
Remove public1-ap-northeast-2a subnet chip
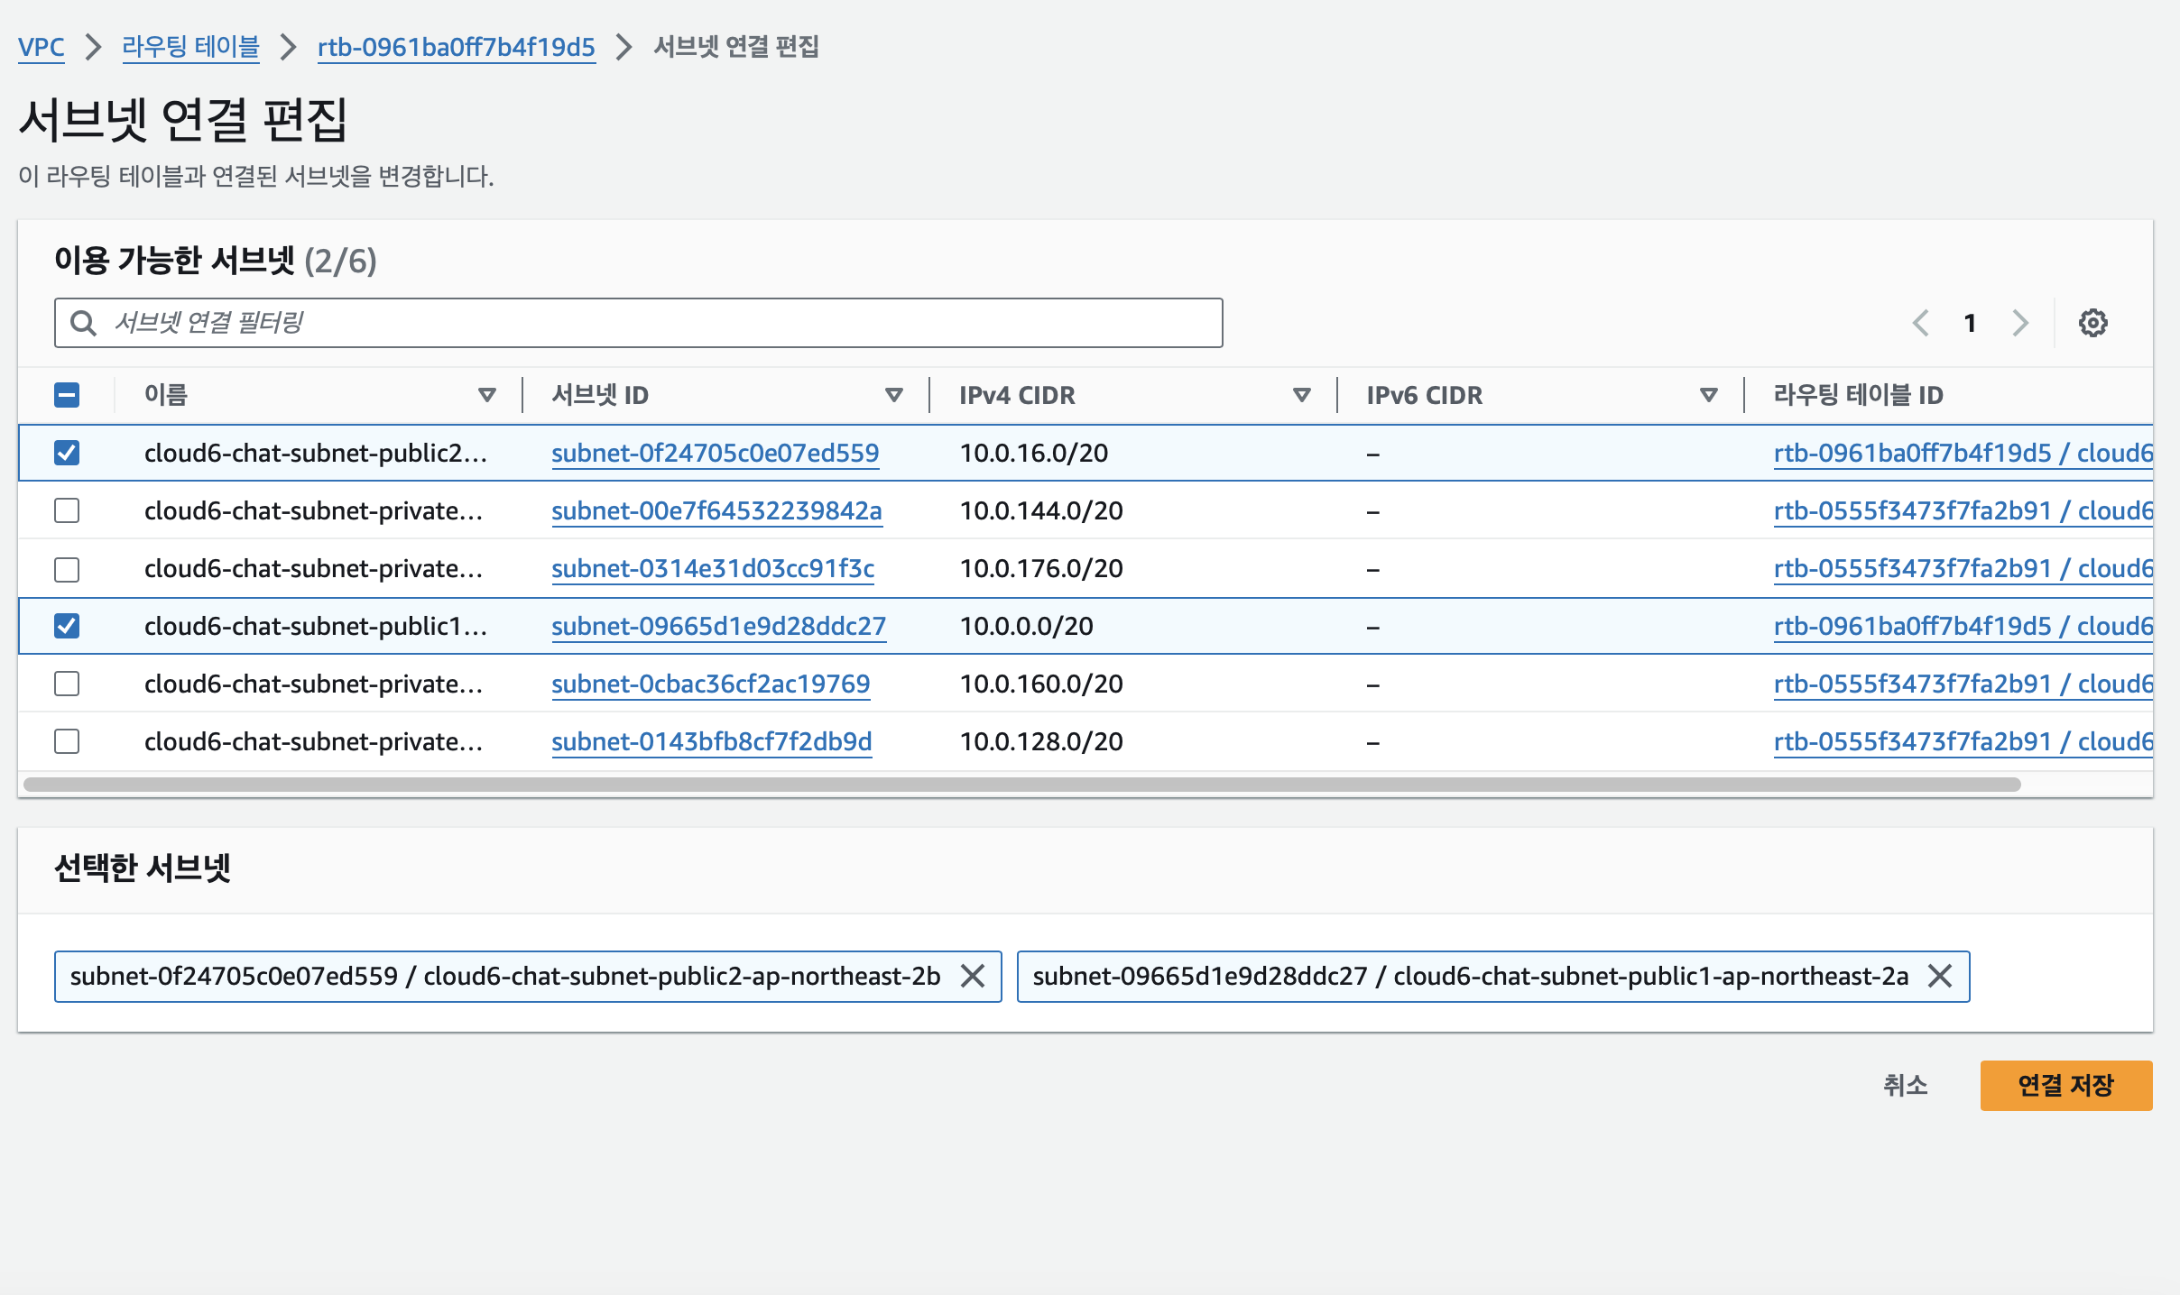(1939, 976)
